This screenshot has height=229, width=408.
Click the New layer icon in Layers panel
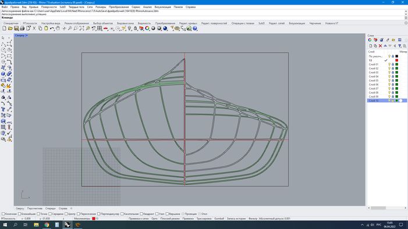tap(371, 46)
